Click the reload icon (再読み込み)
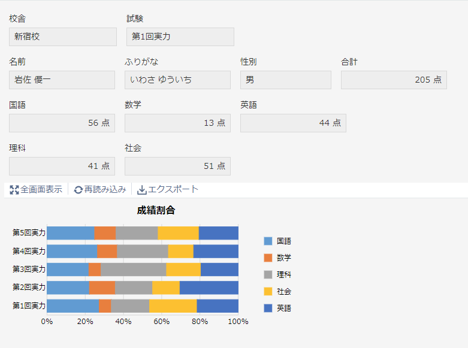468x348 pixels. [78, 190]
